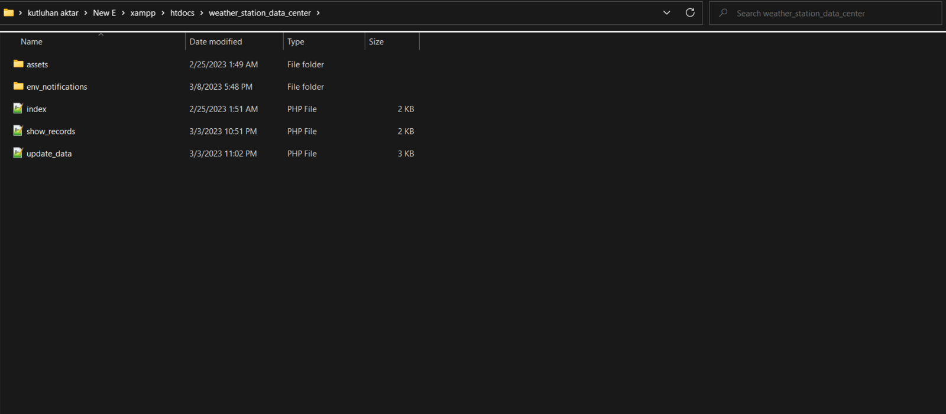Click the folder icon in address bar
This screenshot has height=414, width=946.
point(9,12)
